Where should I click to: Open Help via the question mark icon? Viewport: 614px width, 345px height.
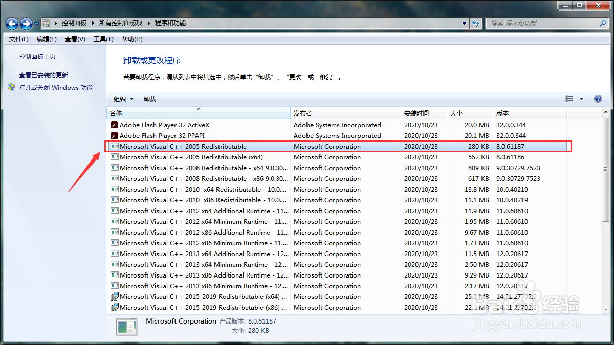(x=598, y=98)
